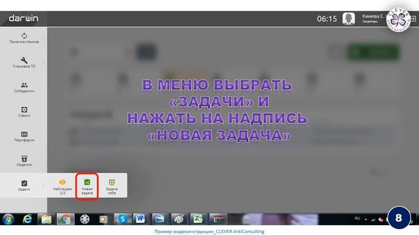Launch Internet Explorer from taskbar
The width and height of the screenshot is (419, 235).
(x=27, y=219)
